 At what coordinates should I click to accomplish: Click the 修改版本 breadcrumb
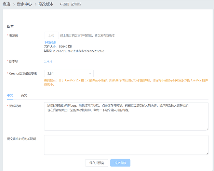[46, 4]
